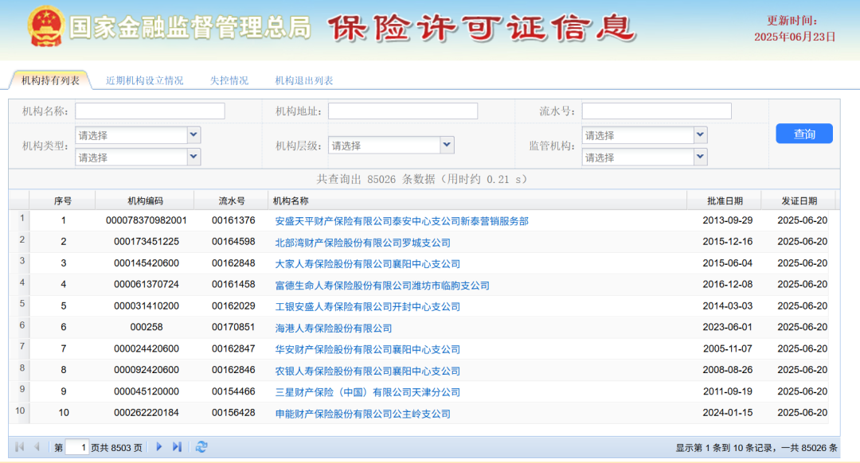Open 机构退出列表 tab
This screenshot has height=463, width=860.
click(x=304, y=80)
